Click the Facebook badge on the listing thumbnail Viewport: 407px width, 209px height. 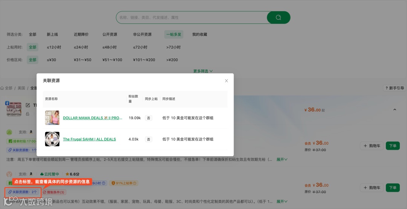(x=7, y=103)
